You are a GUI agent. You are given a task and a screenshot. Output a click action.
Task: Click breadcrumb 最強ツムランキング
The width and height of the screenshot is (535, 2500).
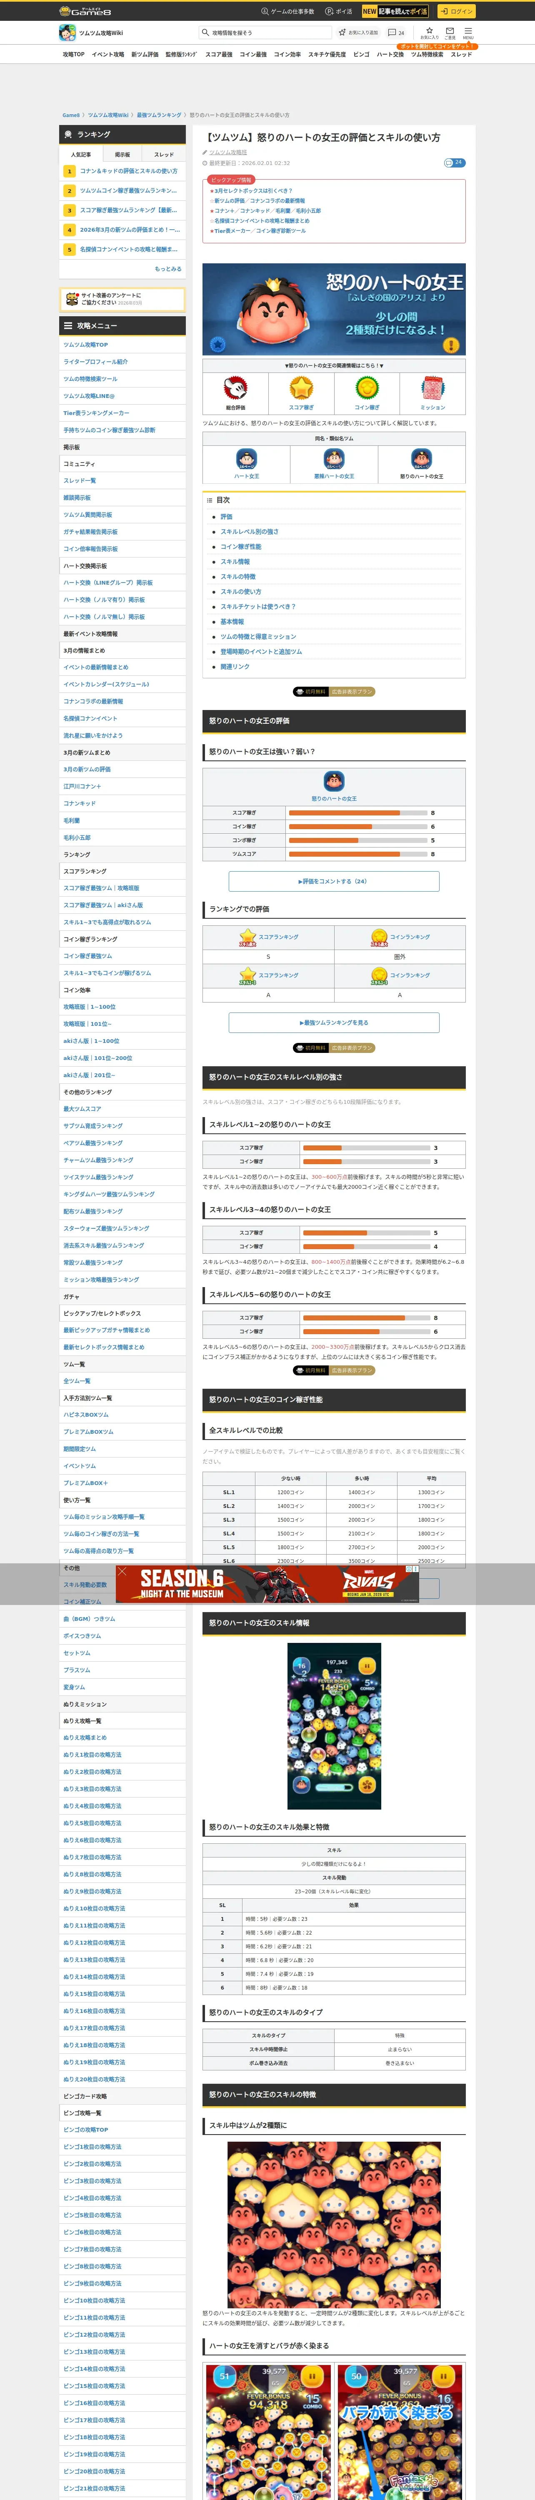point(158,115)
